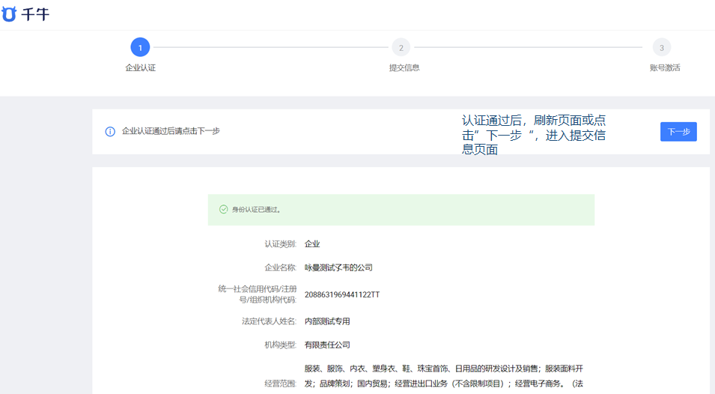This screenshot has width=715, height=394.
Task: Click the green checkmark success icon
Action: (223, 210)
